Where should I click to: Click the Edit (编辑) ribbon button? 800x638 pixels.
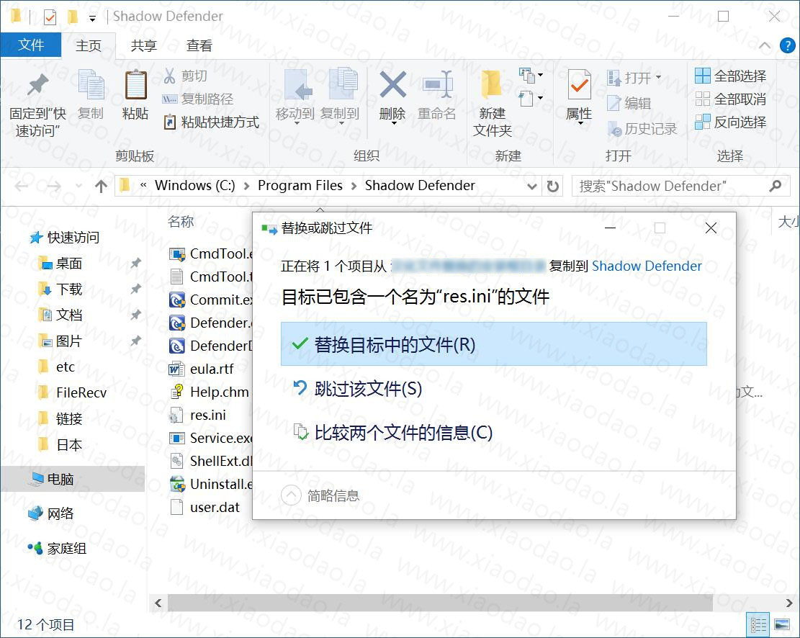[x=629, y=103]
